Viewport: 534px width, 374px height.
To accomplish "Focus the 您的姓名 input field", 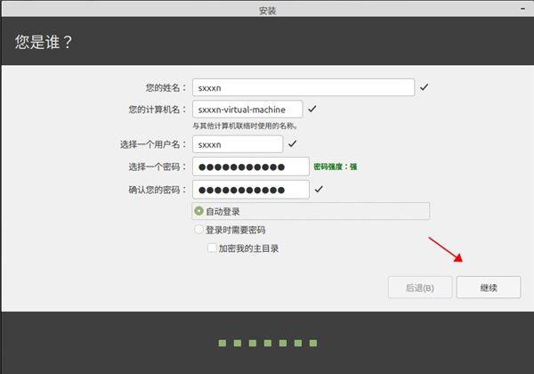I will 303,87.
